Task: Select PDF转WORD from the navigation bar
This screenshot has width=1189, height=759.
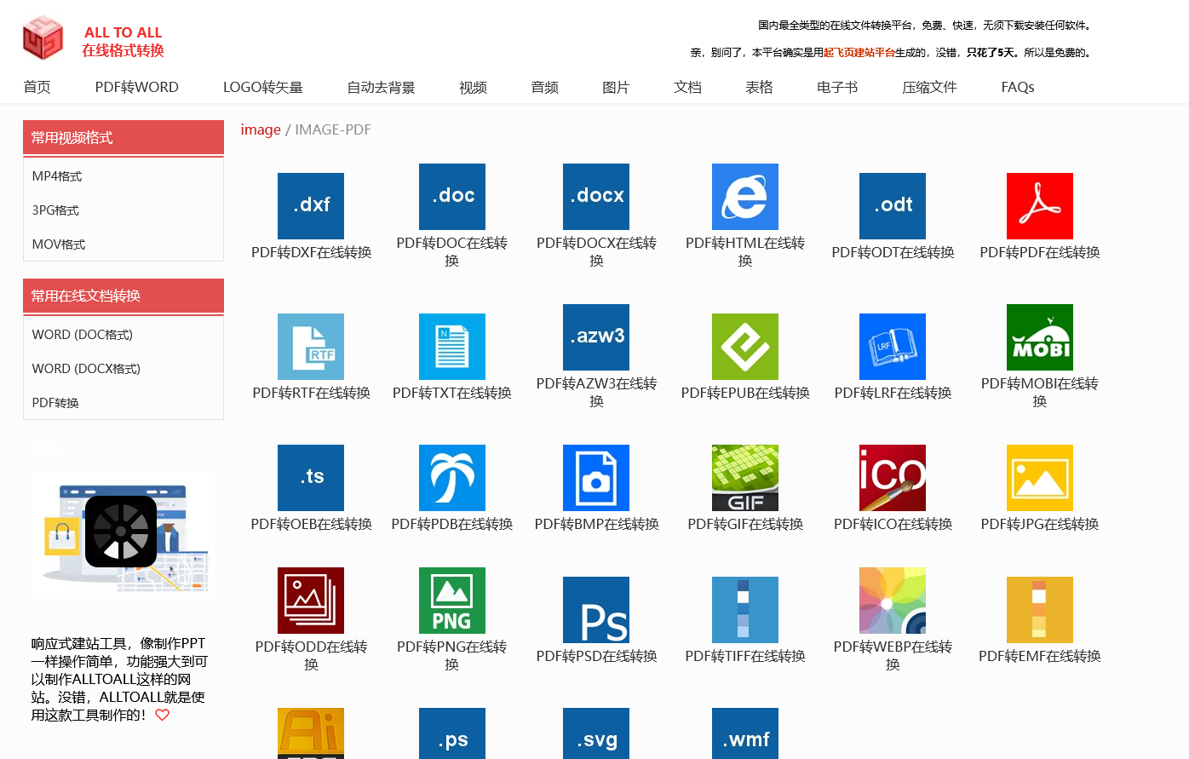Action: click(x=136, y=87)
